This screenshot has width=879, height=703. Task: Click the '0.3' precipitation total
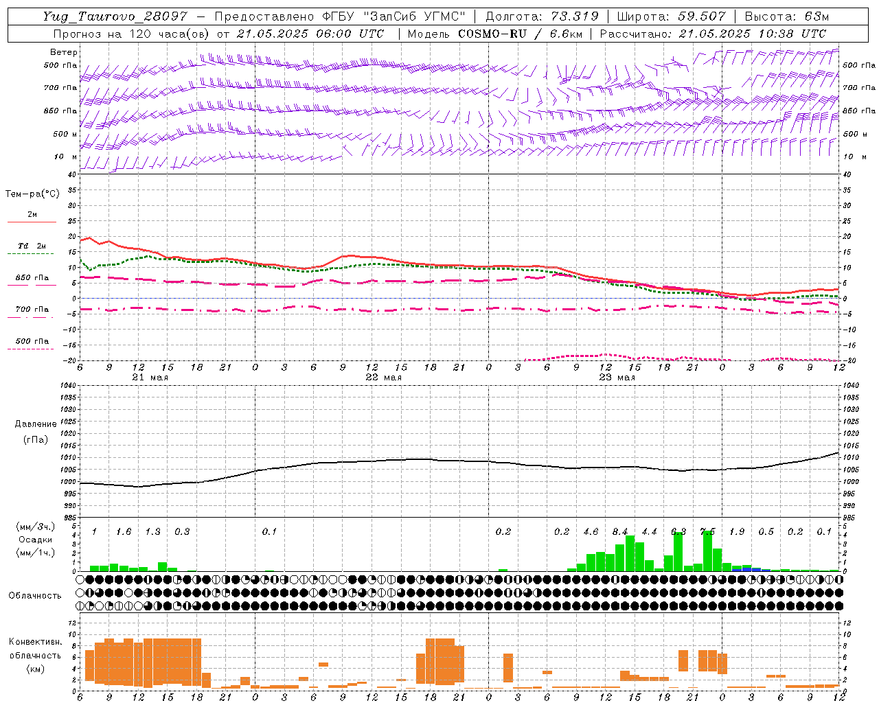tap(182, 531)
